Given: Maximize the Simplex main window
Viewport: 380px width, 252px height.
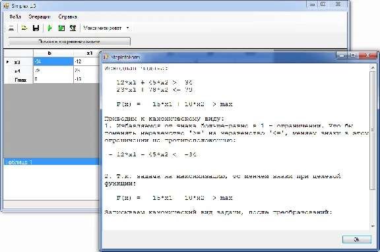Looking at the screenshot, I should tap(323, 5).
